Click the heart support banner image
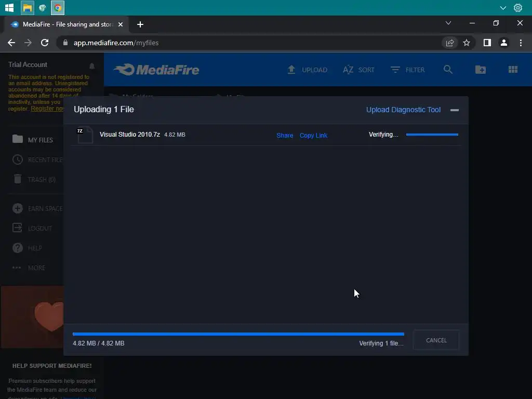The height and width of the screenshot is (399, 532). 32,316
